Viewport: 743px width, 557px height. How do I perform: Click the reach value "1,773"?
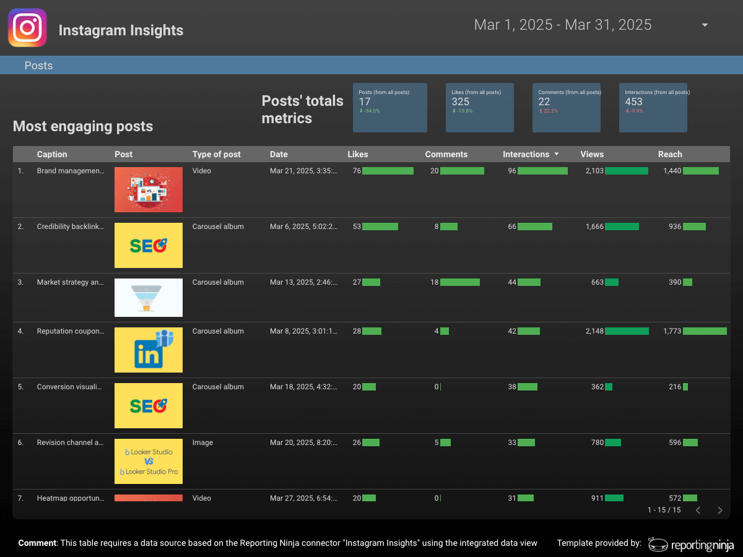pos(672,331)
